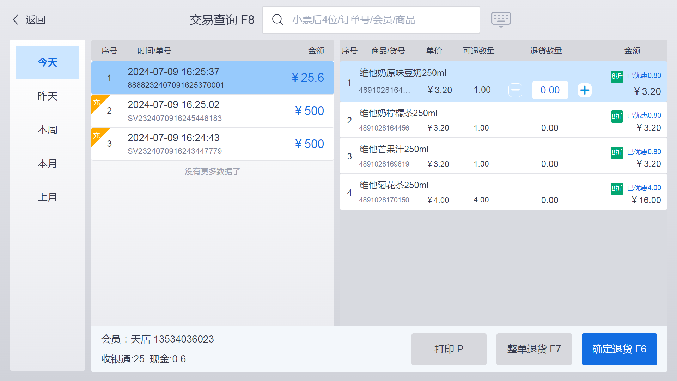Click the back chevron arrow next to 返回
The height and width of the screenshot is (381, 677).
[15, 20]
